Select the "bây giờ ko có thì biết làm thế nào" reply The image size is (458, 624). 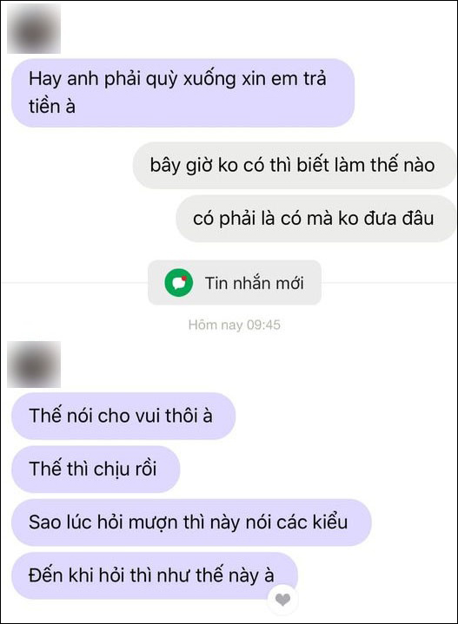[x=294, y=165]
